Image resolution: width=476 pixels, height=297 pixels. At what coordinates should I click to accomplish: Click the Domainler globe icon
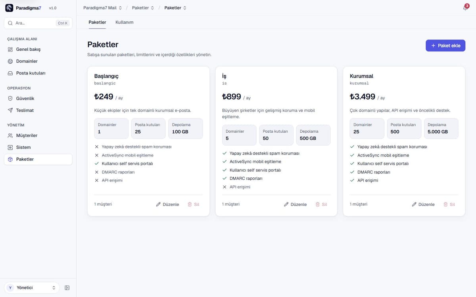(x=10, y=61)
